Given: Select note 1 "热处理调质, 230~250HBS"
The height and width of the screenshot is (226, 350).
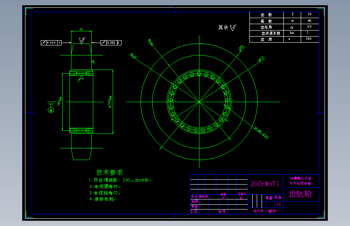Looking at the screenshot, I should click(x=120, y=180).
